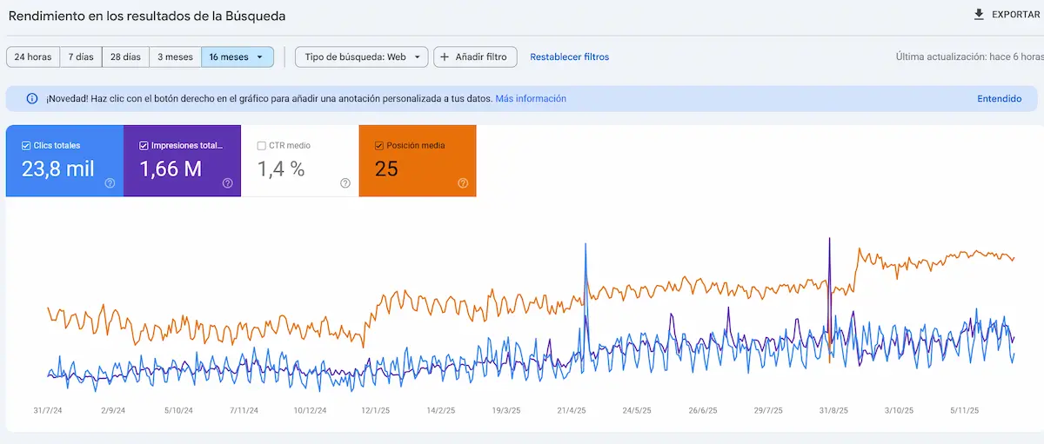The image size is (1044, 444).
Task: Choose the 3 meses time range
Action: (175, 57)
